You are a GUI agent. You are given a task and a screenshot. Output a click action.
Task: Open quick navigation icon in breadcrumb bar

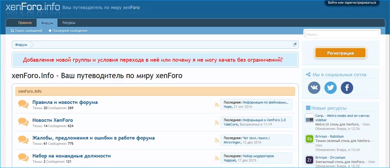(295, 45)
